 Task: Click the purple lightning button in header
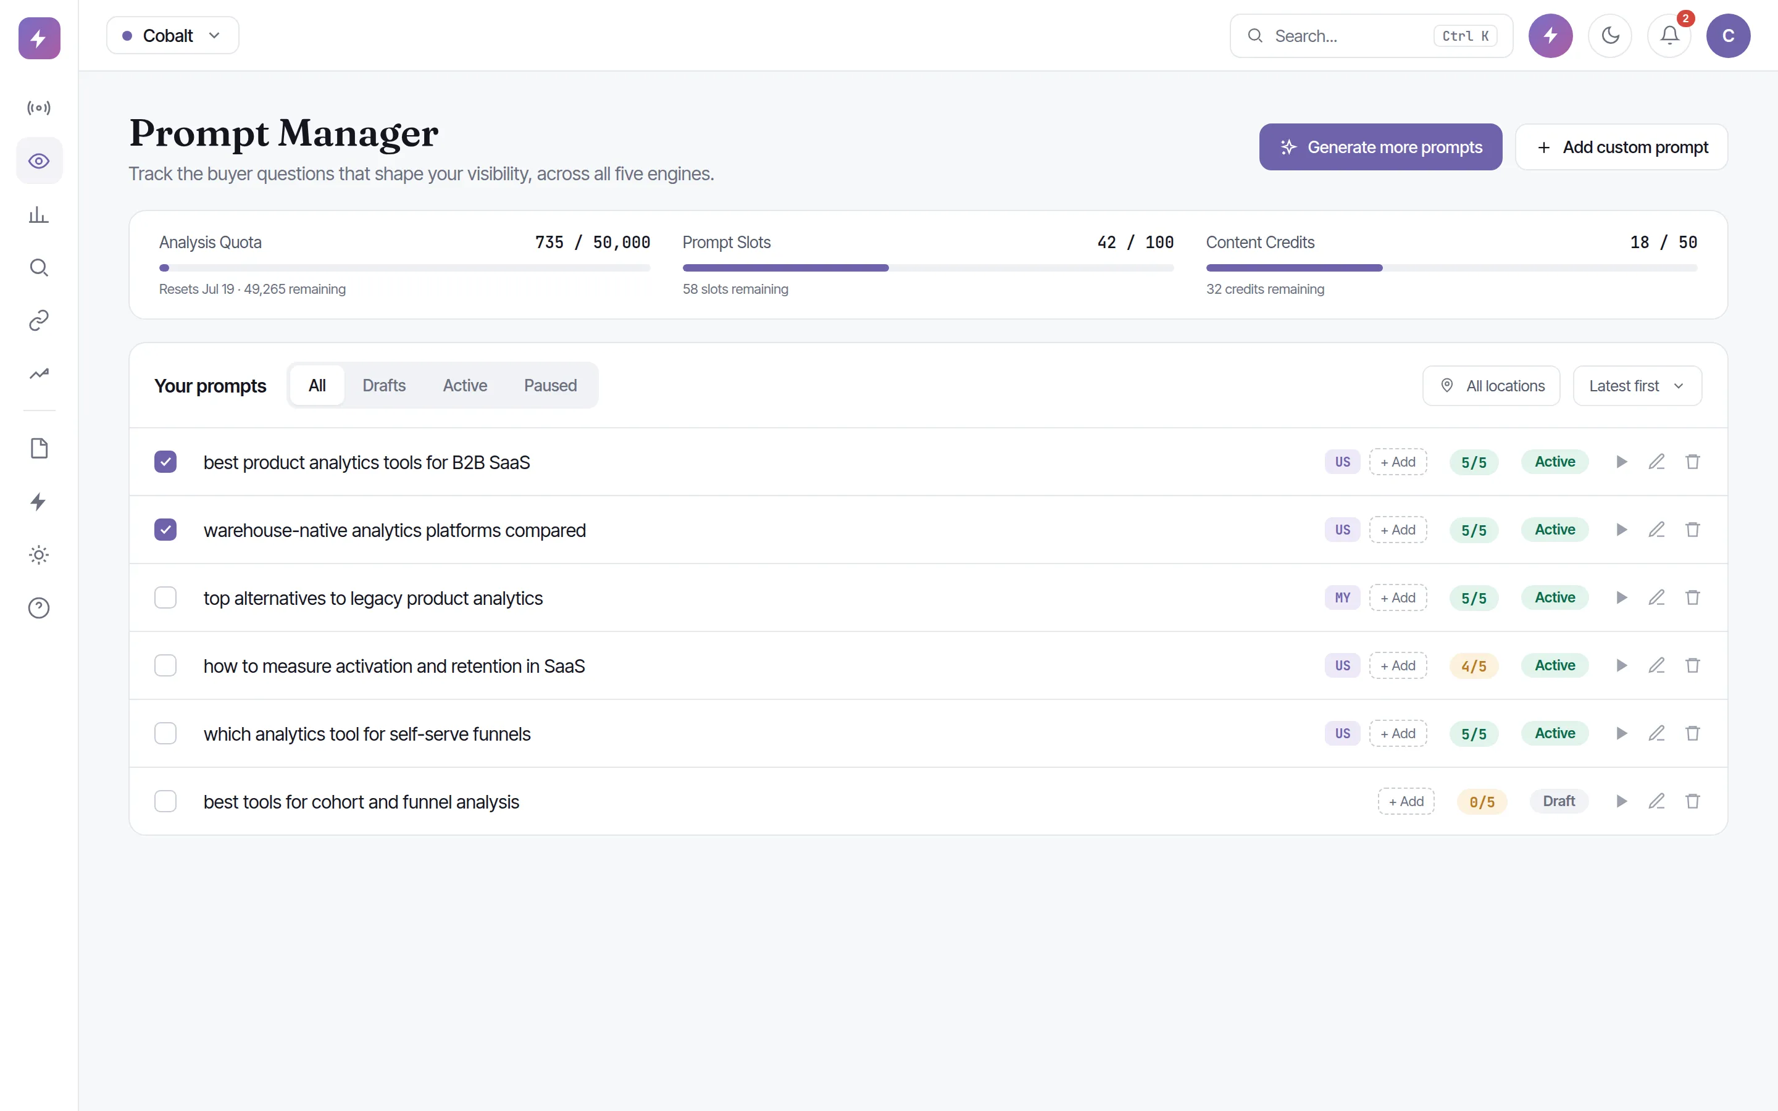[1550, 35]
